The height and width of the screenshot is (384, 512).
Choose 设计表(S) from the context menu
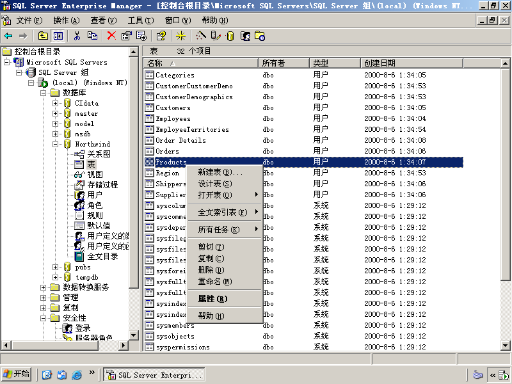[225, 184]
